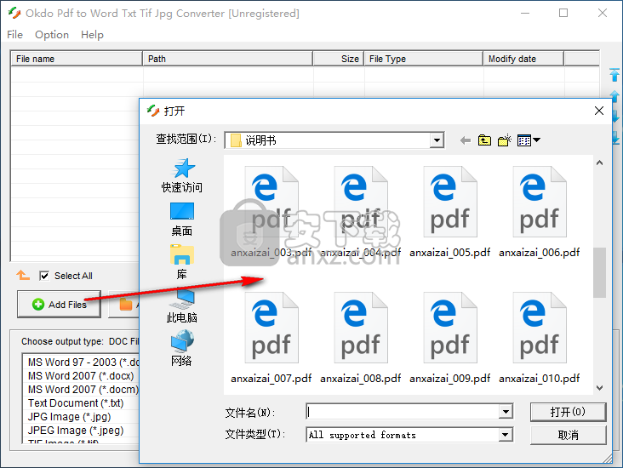Image resolution: width=623 pixels, height=468 pixels.
Task: Sort by File Type column header
Action: click(424, 59)
